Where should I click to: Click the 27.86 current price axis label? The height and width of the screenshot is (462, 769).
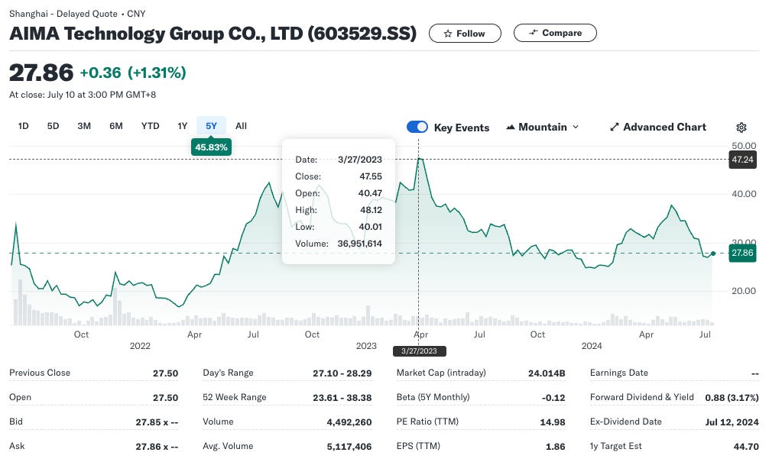tap(742, 253)
